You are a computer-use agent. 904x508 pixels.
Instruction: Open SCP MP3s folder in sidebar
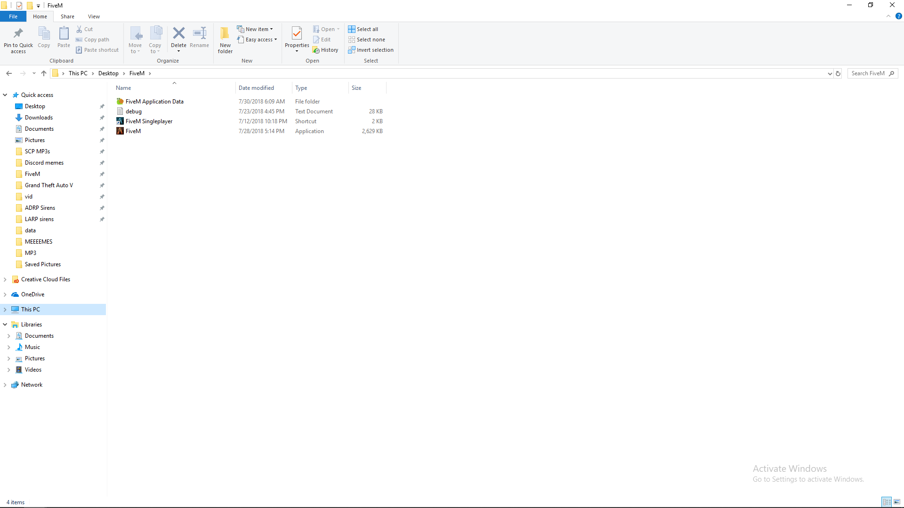[x=37, y=151]
